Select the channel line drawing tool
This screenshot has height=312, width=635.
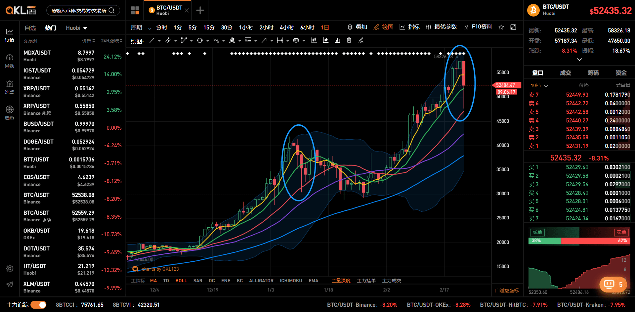(168, 40)
